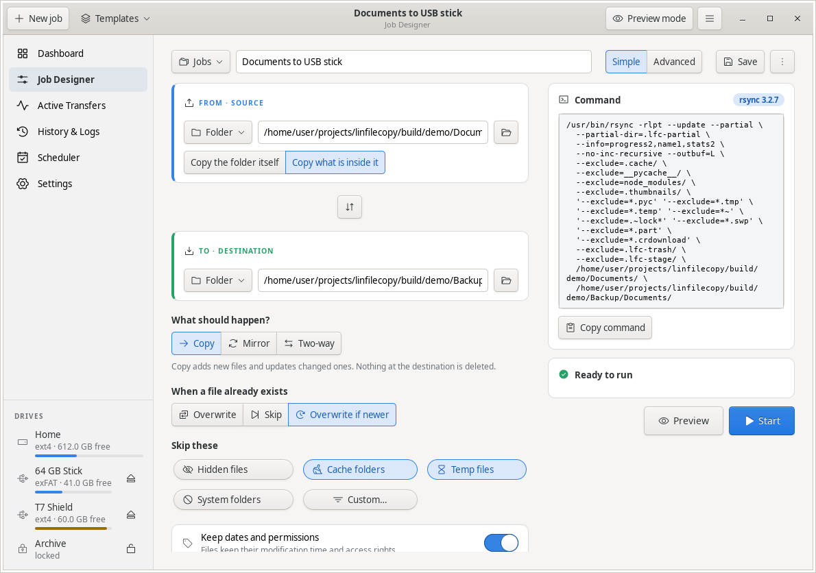
Task: Click the New job button
Action: point(38,19)
